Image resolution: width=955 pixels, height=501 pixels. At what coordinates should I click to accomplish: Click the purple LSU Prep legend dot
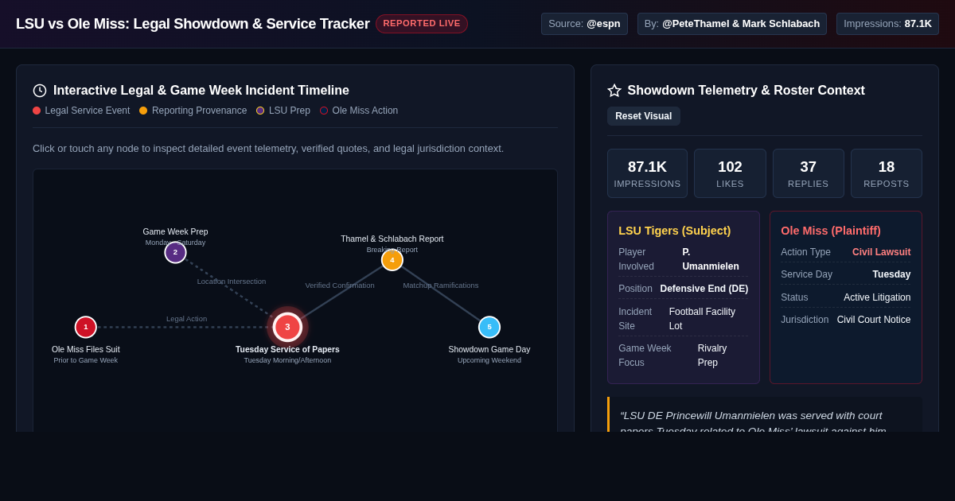[x=260, y=111]
